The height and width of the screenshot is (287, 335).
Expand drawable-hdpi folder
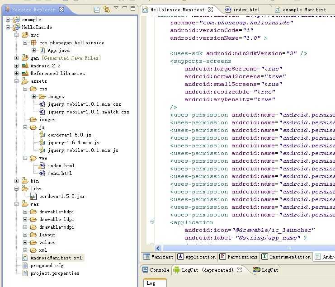pos(25,212)
